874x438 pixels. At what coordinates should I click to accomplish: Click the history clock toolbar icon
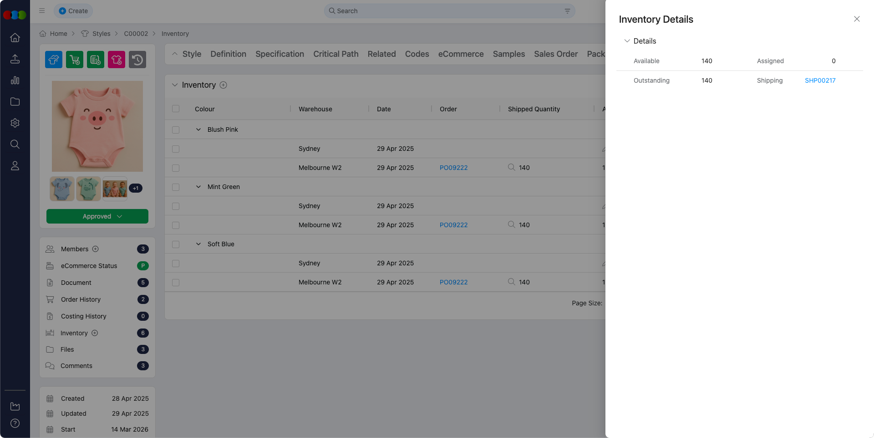pyautogui.click(x=137, y=60)
